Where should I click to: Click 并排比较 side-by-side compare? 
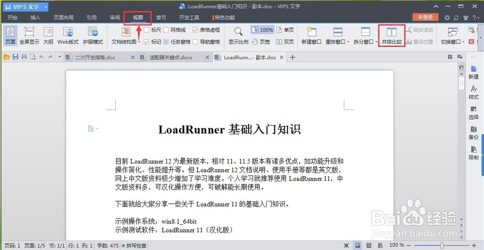tap(392, 36)
